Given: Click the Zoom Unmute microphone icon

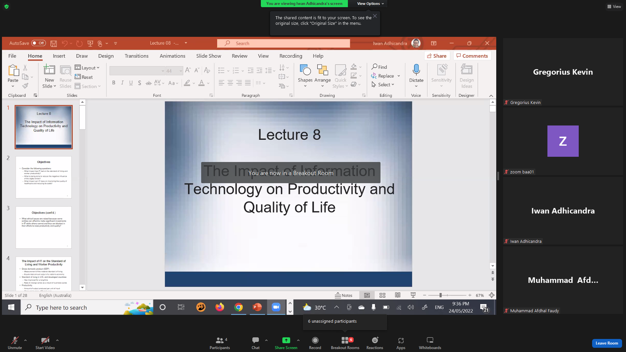Looking at the screenshot, I should click(15, 340).
